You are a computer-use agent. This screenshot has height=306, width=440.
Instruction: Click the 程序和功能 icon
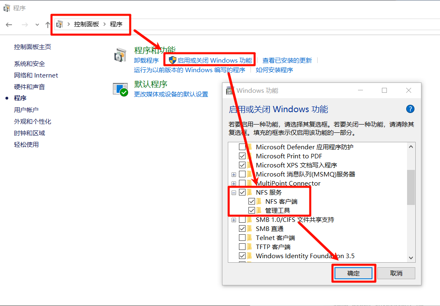click(120, 55)
